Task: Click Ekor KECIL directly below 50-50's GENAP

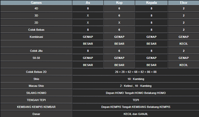Action: pos(184,65)
